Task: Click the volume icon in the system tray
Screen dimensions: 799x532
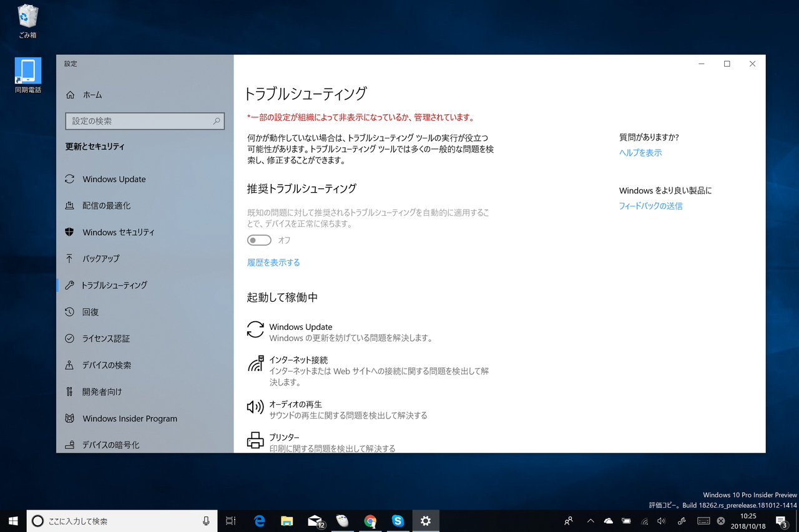Action: coord(661,521)
